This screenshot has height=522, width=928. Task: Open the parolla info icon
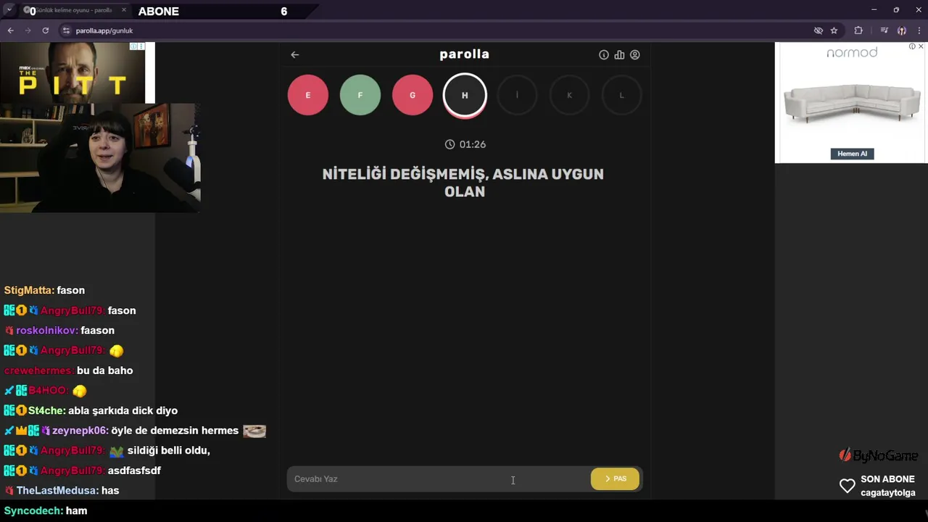point(603,54)
